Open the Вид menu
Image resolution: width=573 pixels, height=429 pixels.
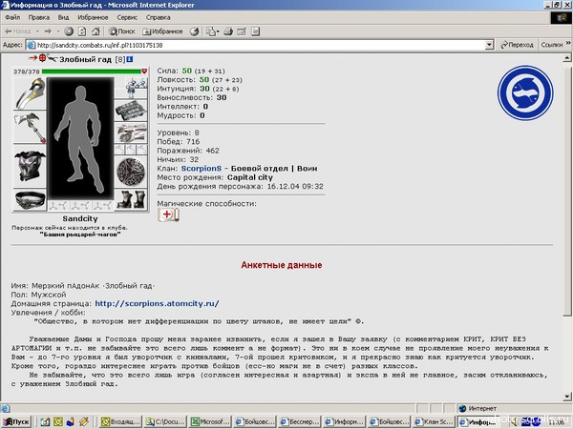pyautogui.click(x=64, y=17)
